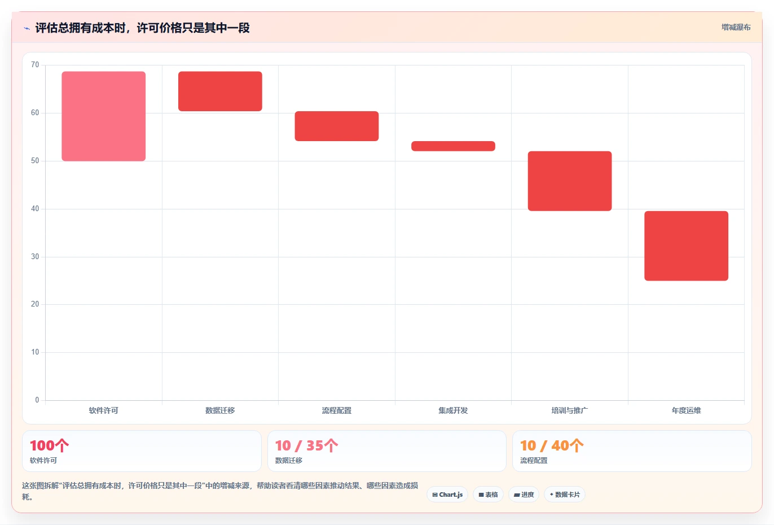
Task: Click the y-axis value 30
Action: click(x=35, y=257)
